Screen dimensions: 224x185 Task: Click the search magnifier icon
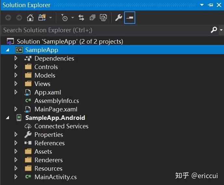tap(214, 30)
